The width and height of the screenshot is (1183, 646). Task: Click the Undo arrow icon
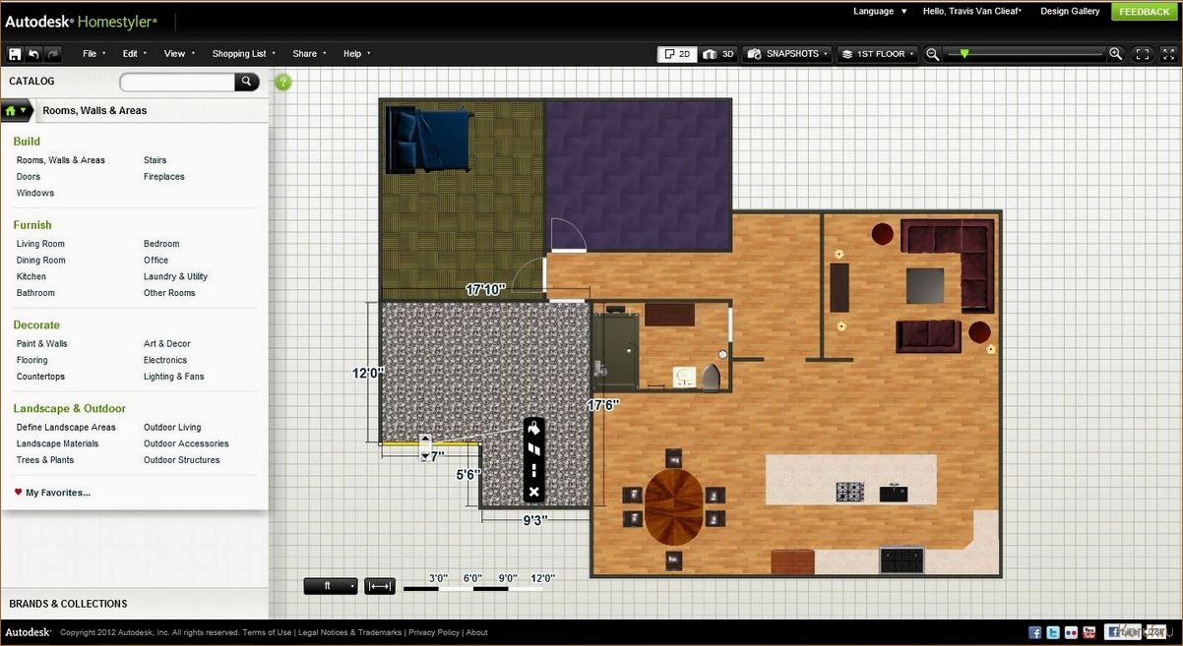34,54
